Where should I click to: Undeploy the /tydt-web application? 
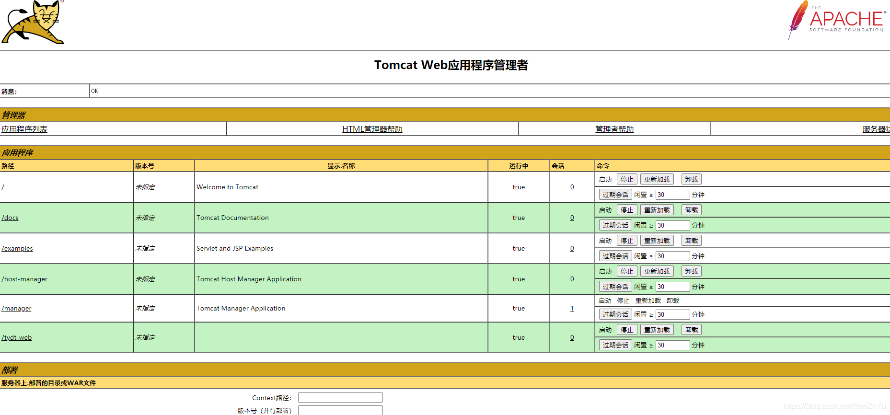point(691,330)
